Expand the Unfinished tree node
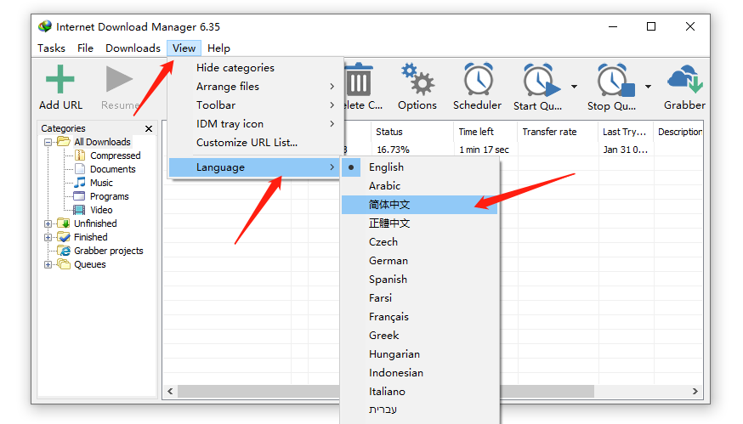 click(48, 223)
